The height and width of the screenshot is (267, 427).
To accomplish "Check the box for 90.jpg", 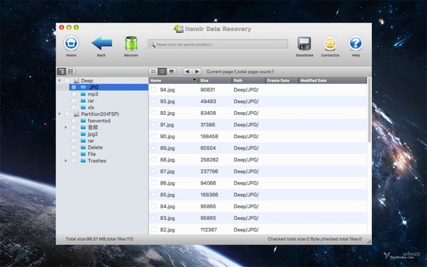I will tap(153, 136).
